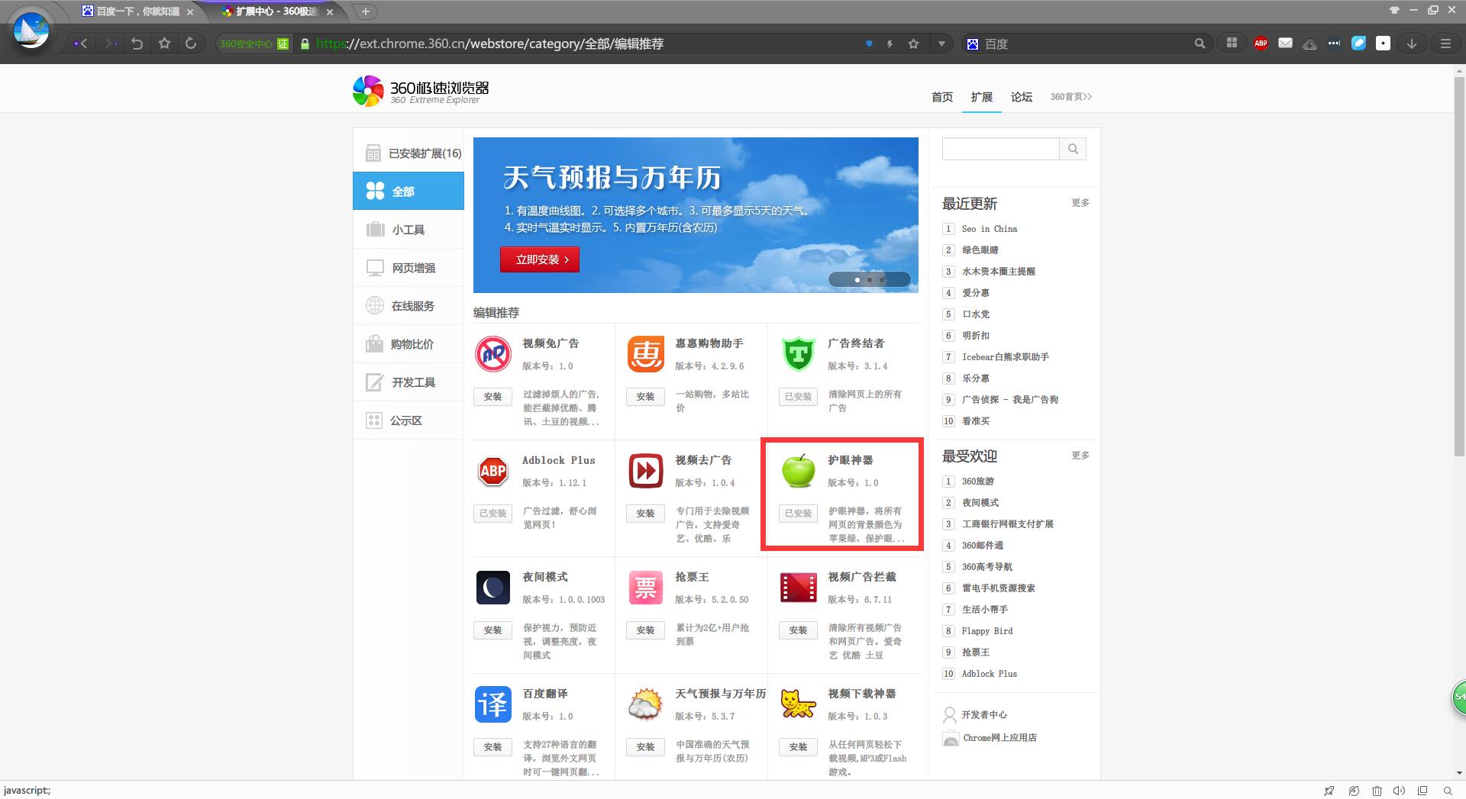Click the green apple 护眼神器 icon

pyautogui.click(x=798, y=471)
